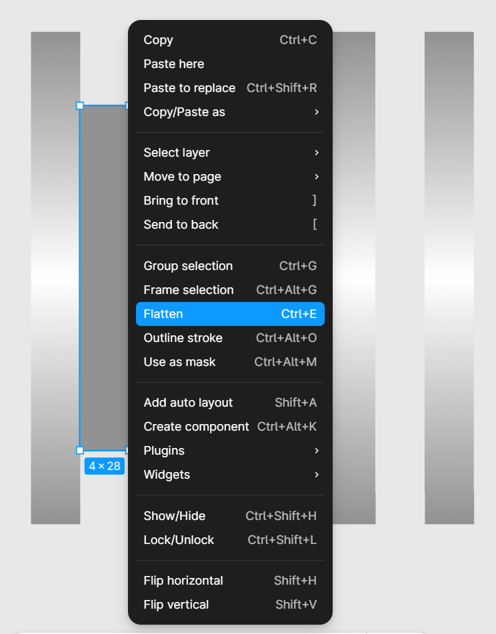Screen dimensions: 496x634
Task: Choose Frame selection
Action: click(189, 290)
